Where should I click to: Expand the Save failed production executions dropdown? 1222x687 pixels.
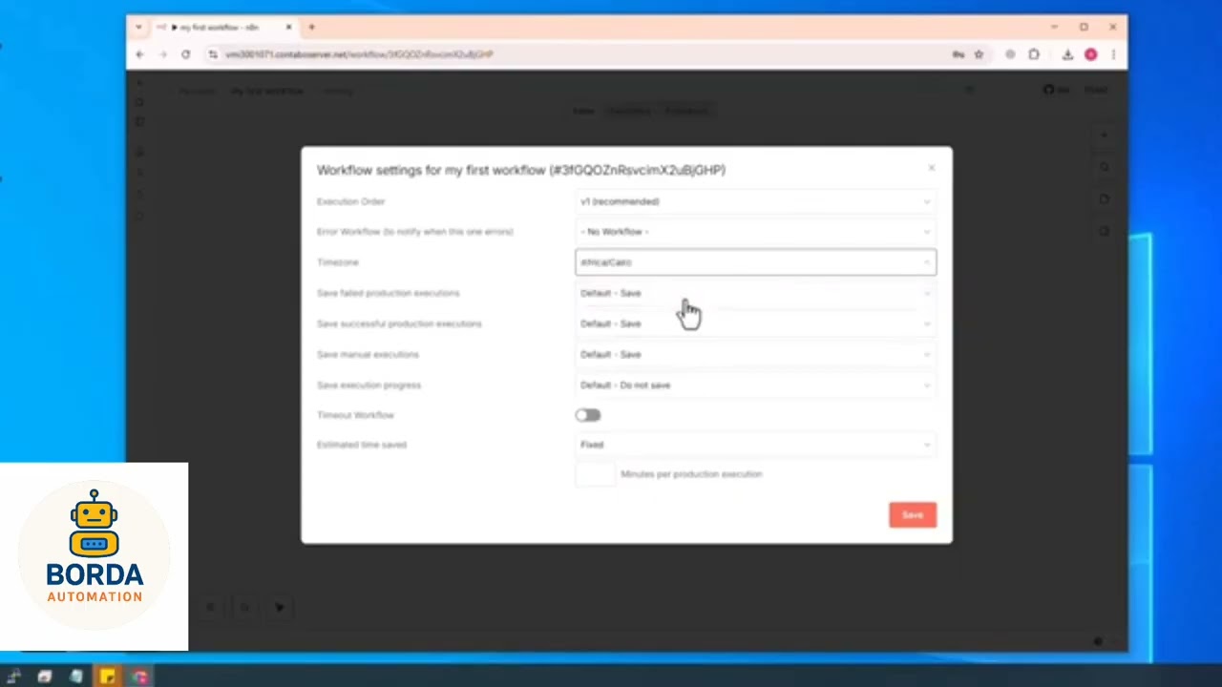click(x=755, y=293)
